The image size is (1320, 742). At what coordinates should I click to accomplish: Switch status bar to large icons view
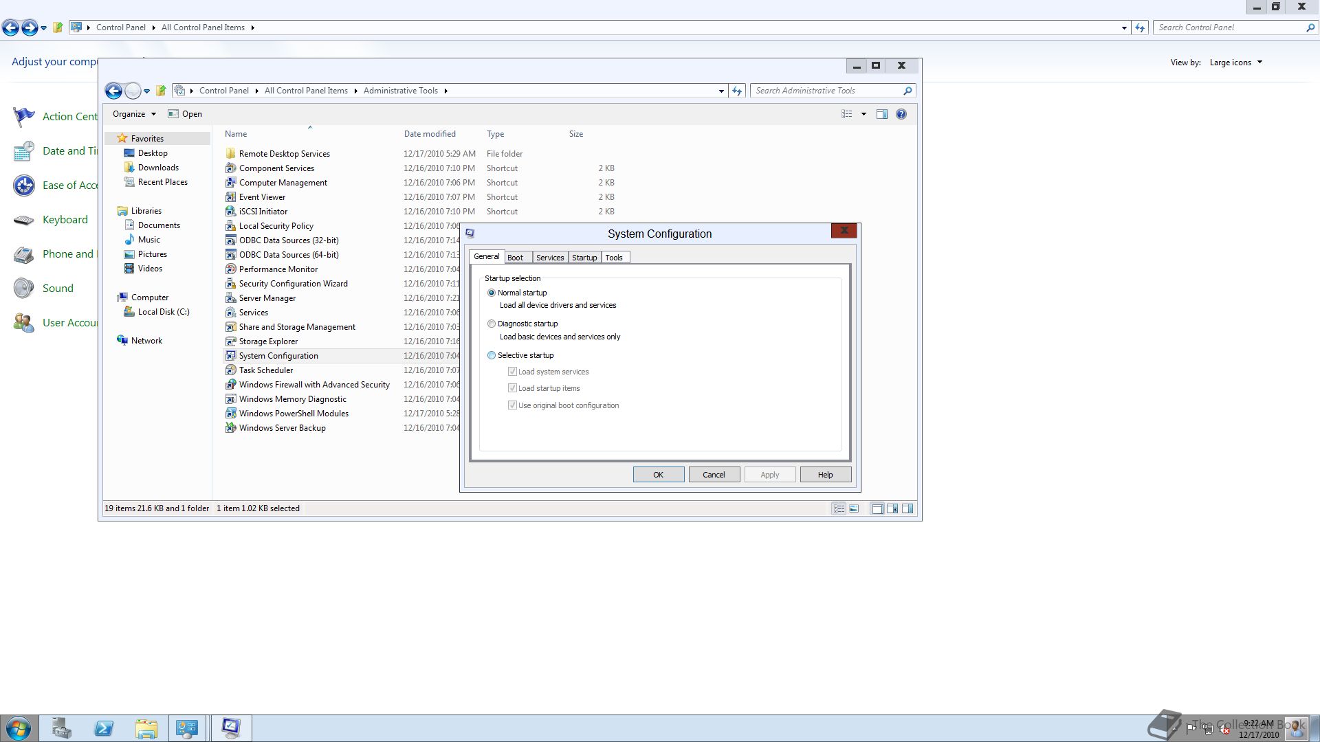pos(854,509)
